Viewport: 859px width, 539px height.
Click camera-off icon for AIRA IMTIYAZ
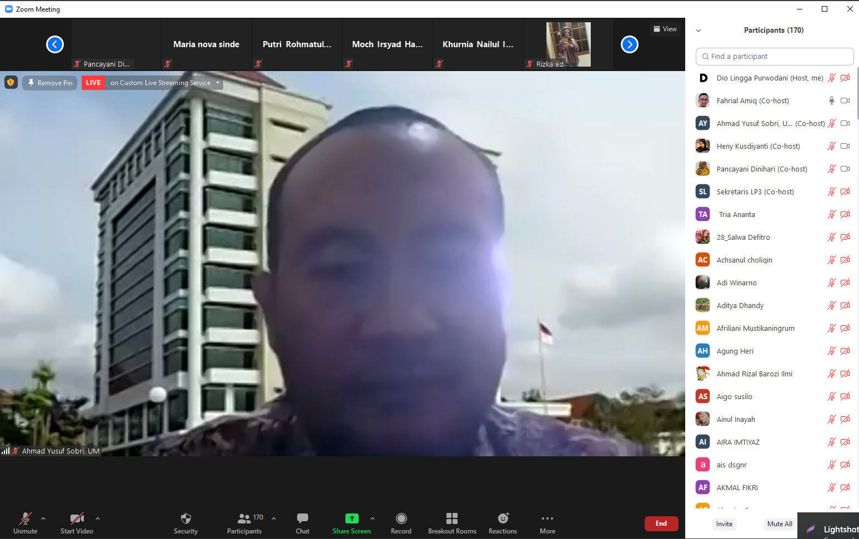(x=845, y=442)
